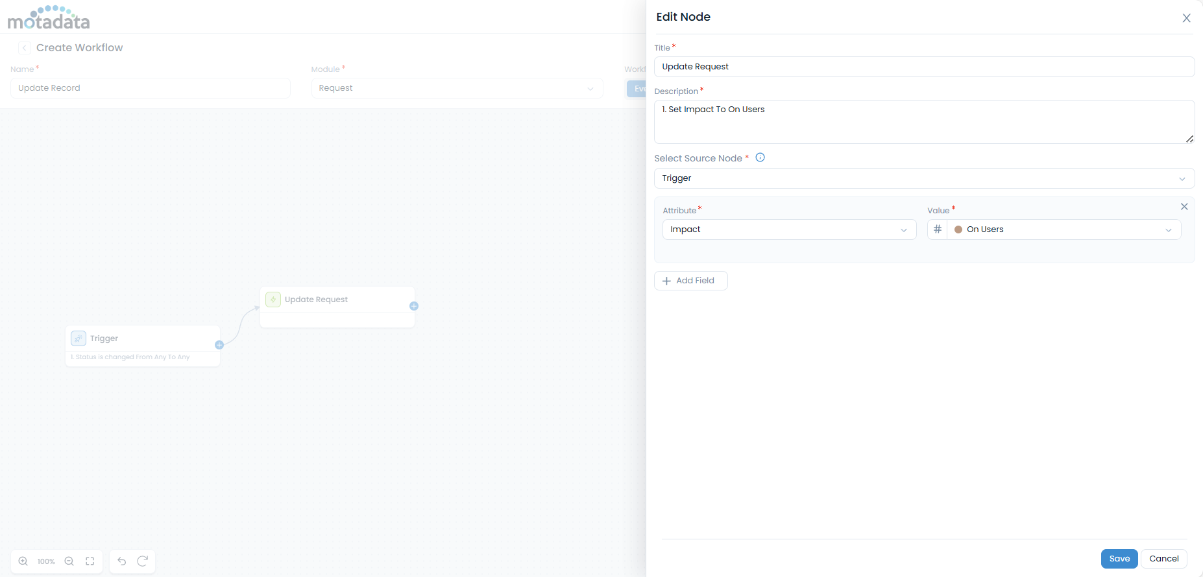
Task: Remove the Impact attribute field row
Action: (x=1184, y=207)
